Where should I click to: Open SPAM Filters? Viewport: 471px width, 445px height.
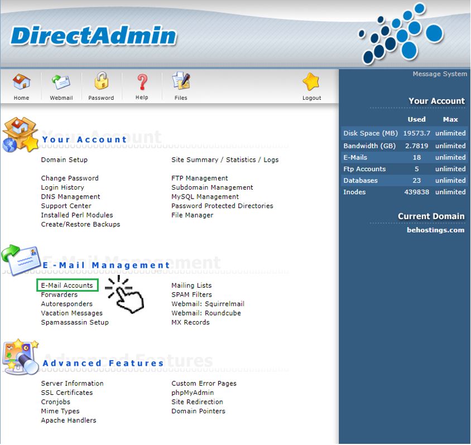(191, 294)
